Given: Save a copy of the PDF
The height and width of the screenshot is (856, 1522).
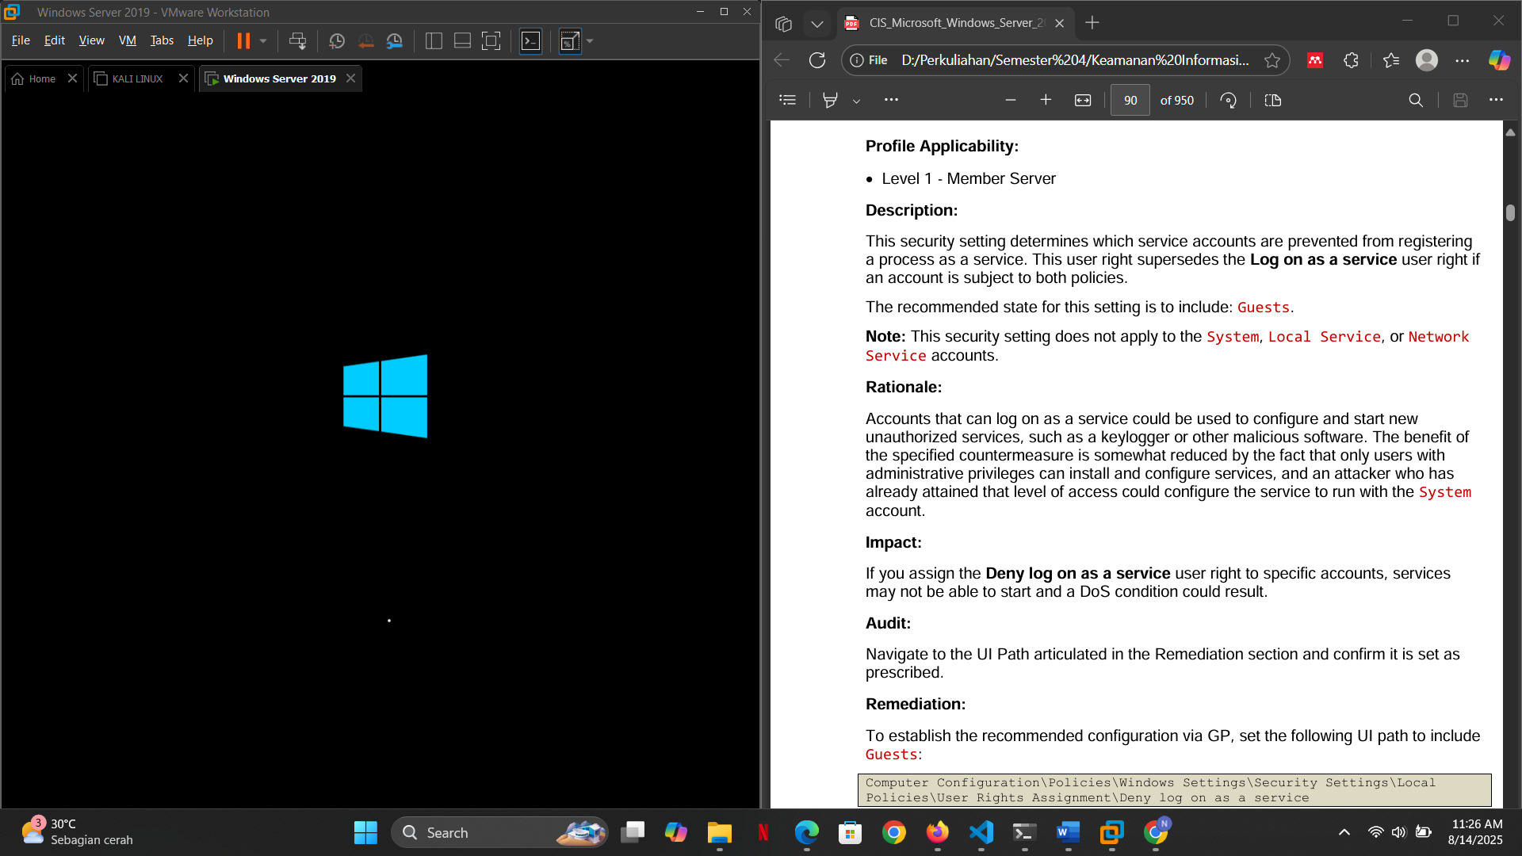Looking at the screenshot, I should click(x=1460, y=100).
